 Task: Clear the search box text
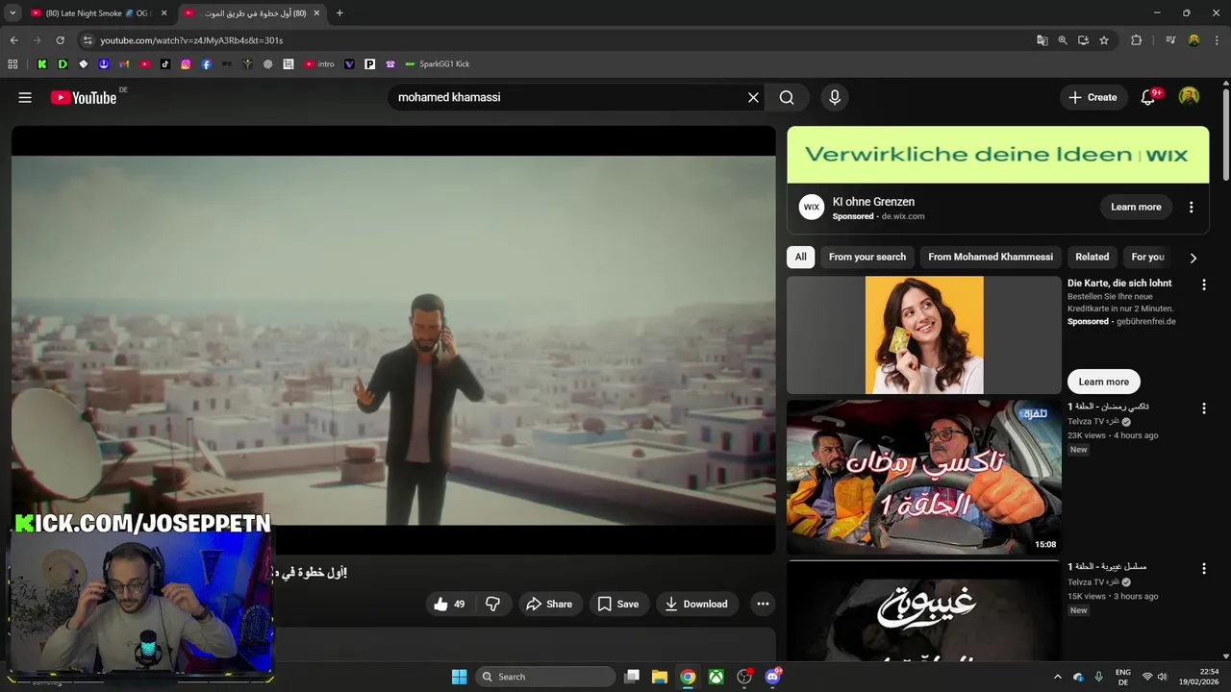pyautogui.click(x=753, y=97)
